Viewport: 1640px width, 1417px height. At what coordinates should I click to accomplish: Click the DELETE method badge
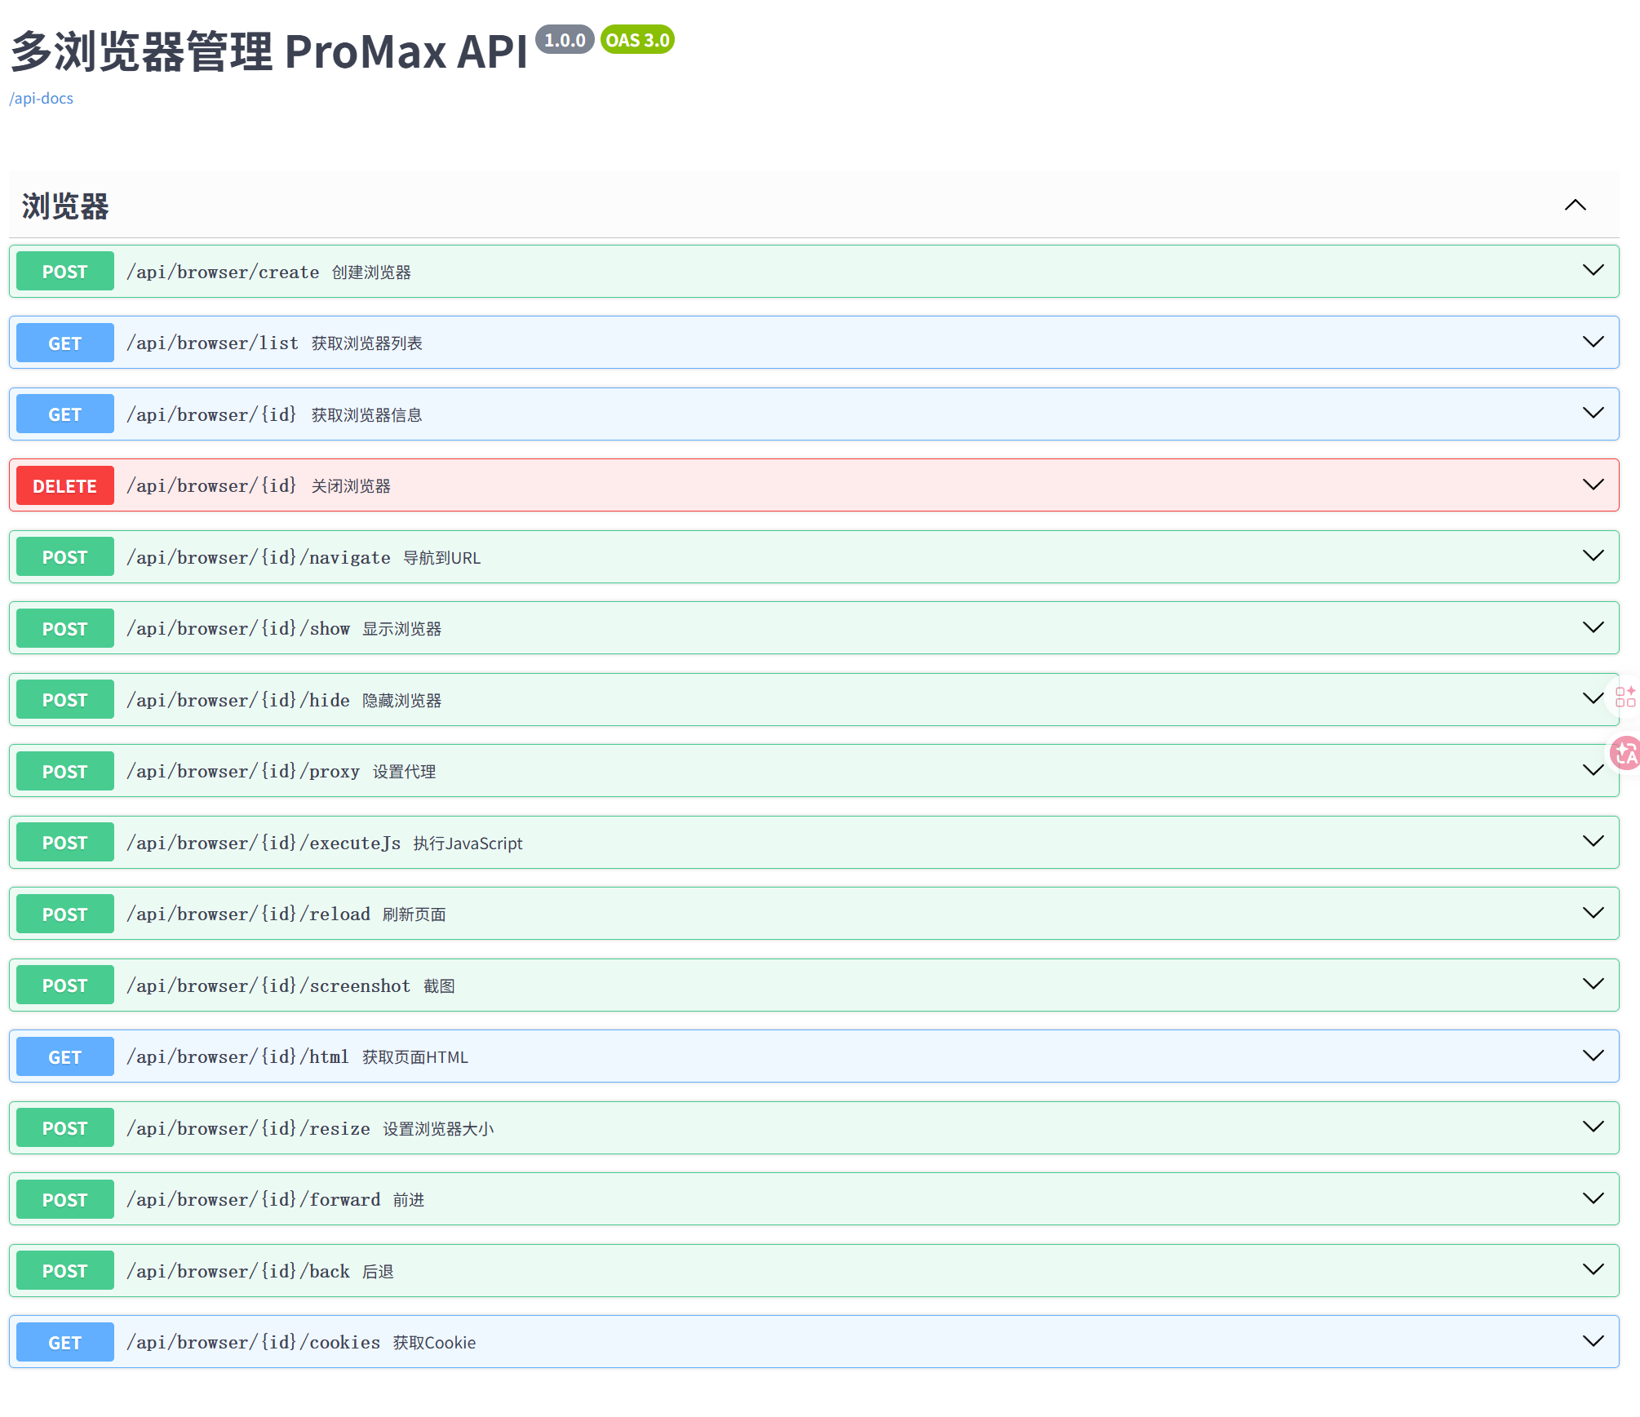pyautogui.click(x=64, y=486)
